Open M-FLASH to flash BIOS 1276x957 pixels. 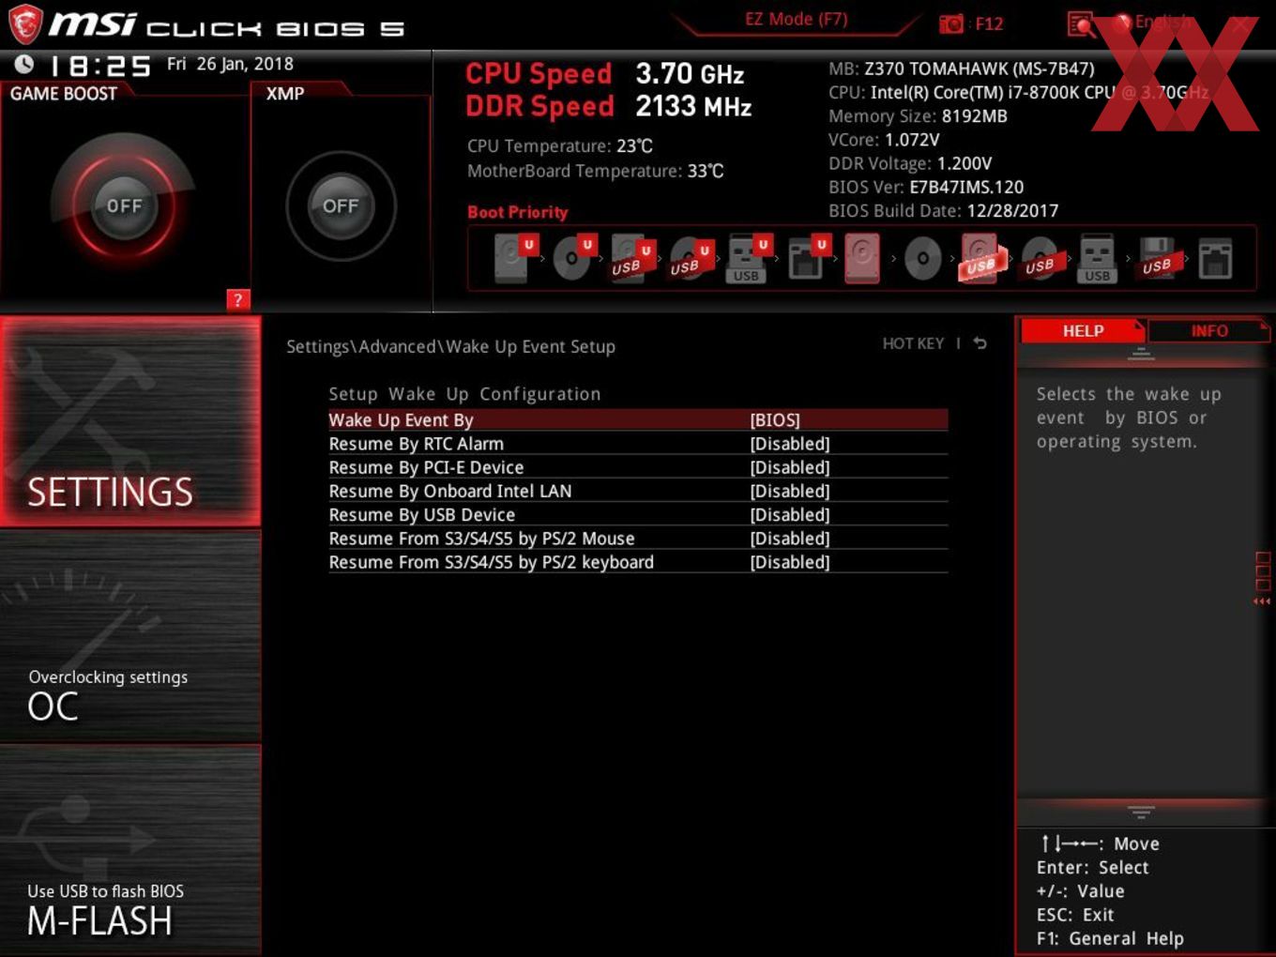130,849
